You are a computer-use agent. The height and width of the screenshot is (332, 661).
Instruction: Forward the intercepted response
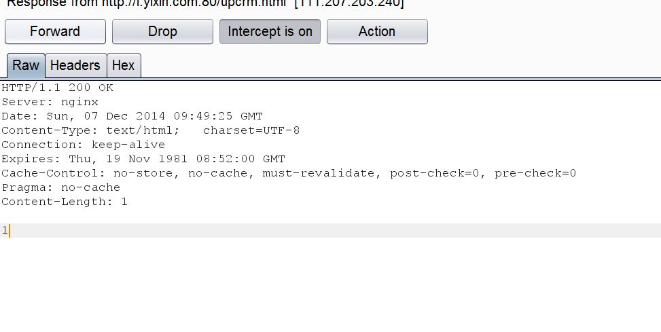(x=55, y=32)
